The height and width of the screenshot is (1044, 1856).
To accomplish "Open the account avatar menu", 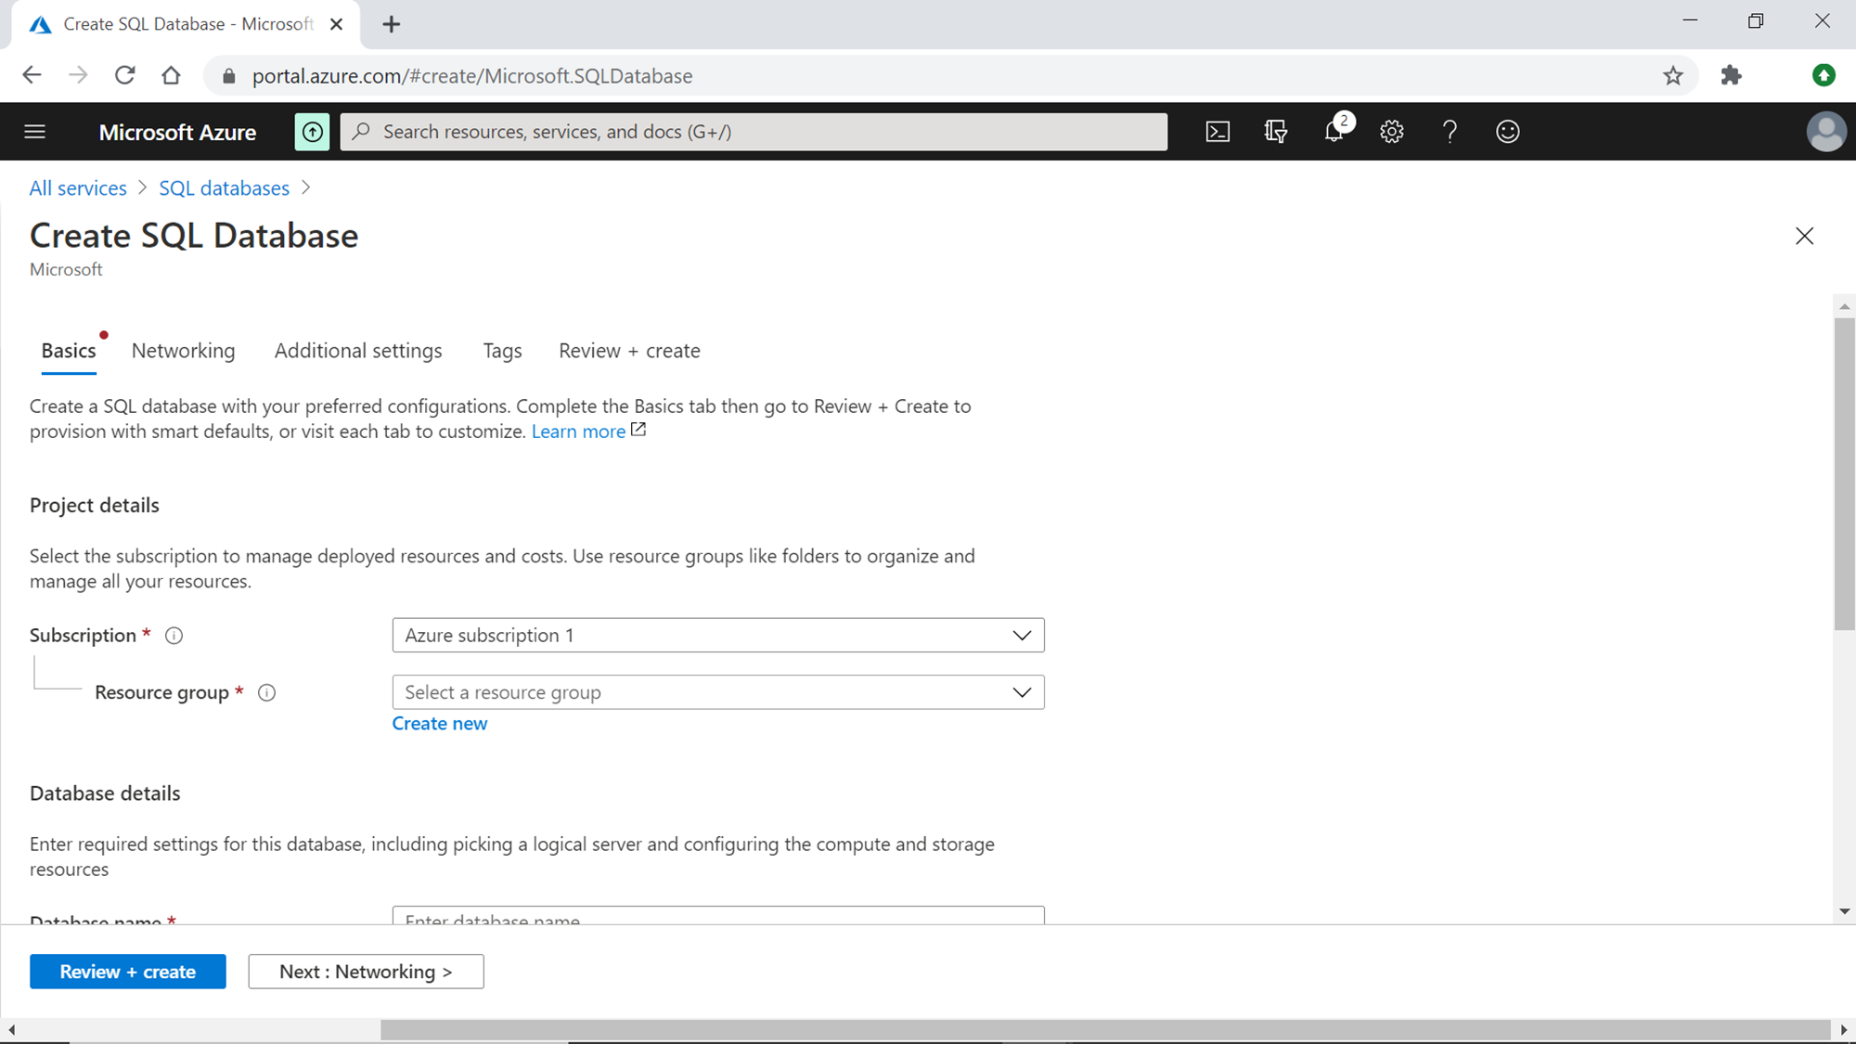I will tap(1825, 132).
